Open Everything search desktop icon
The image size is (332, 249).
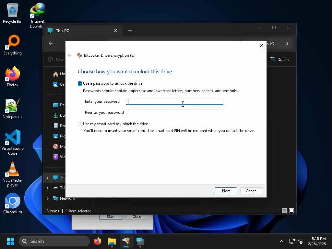click(x=13, y=45)
